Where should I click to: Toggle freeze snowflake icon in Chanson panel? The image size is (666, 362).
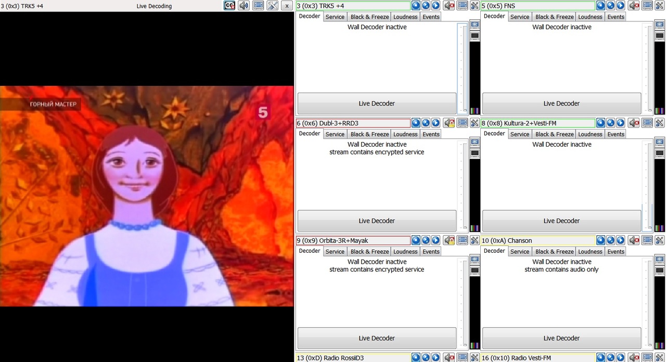click(659, 259)
